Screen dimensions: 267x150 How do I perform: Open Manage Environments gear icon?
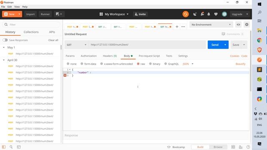coord(247,25)
